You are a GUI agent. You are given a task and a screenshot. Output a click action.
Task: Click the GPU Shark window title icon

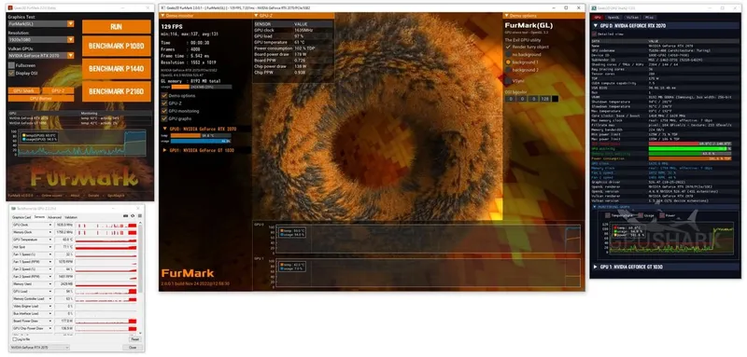594,8
